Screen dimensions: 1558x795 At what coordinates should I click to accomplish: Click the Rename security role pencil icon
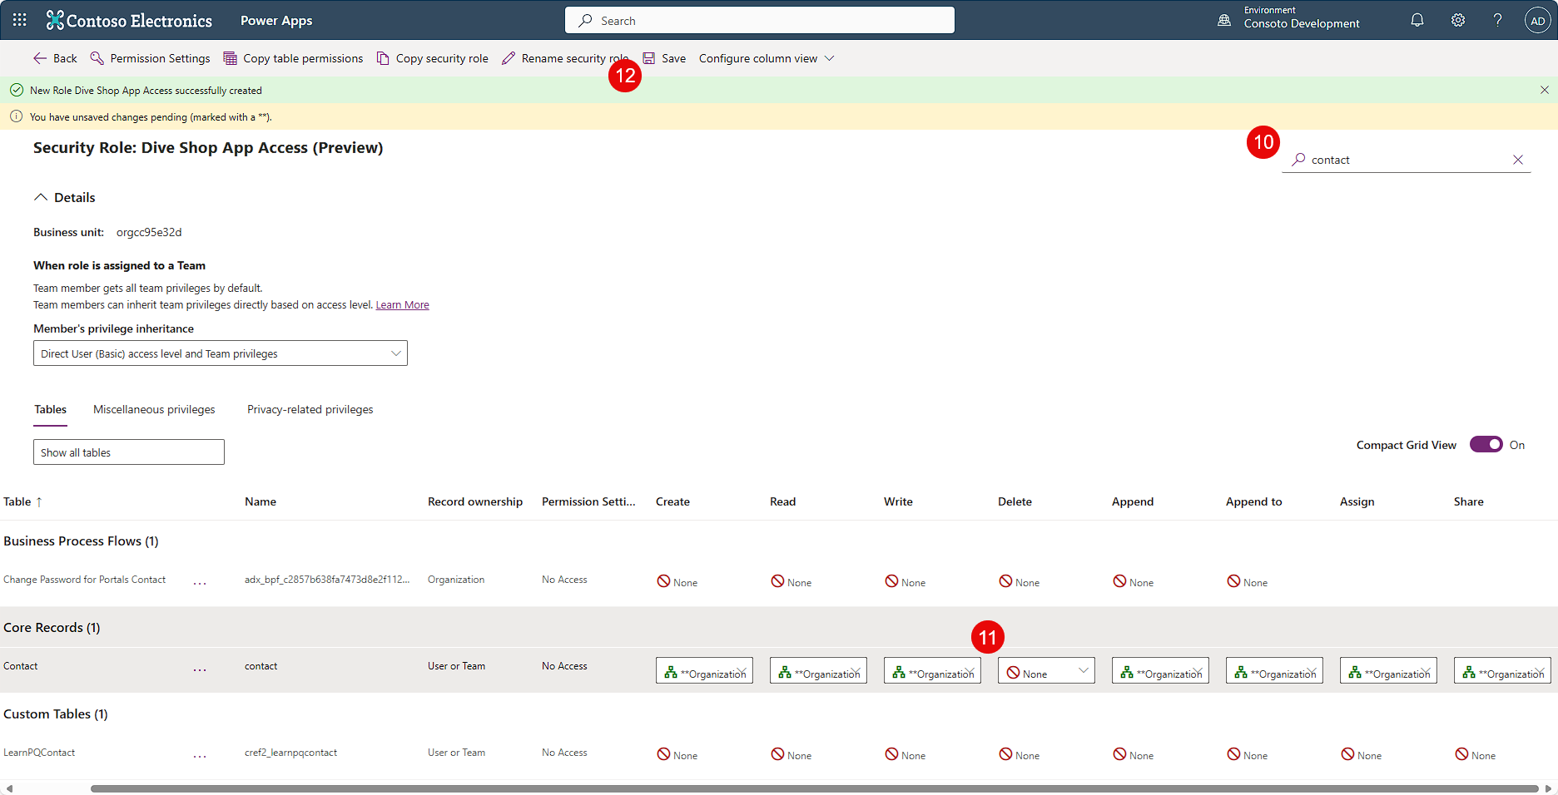509,58
